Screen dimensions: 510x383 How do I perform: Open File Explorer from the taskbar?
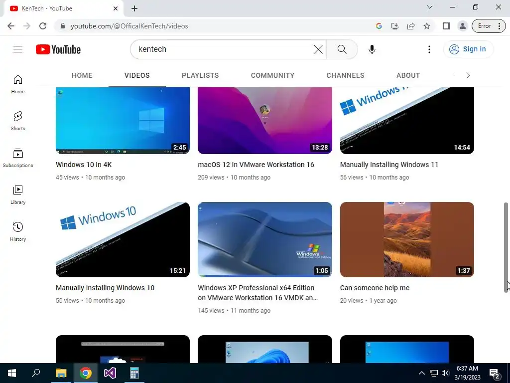click(61, 373)
